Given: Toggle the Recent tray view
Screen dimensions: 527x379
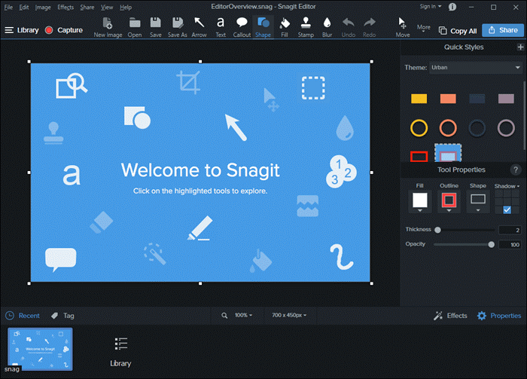Looking at the screenshot, I should pyautogui.click(x=23, y=316).
